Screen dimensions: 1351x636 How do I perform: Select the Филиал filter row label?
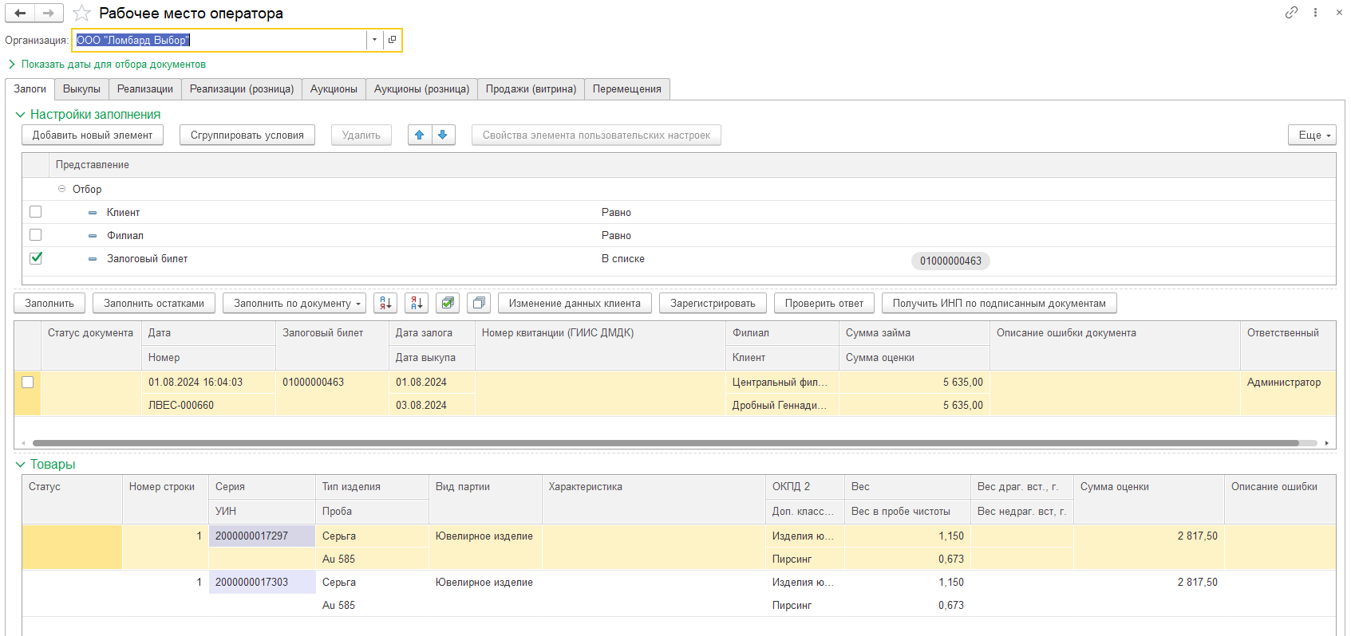click(x=125, y=235)
